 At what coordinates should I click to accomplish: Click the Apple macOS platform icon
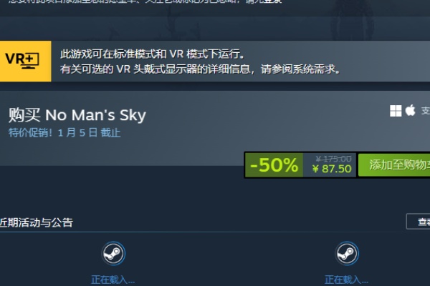tap(410, 110)
